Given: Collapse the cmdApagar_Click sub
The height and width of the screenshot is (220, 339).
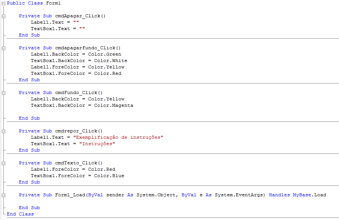Looking at the screenshot, I should (3, 16).
